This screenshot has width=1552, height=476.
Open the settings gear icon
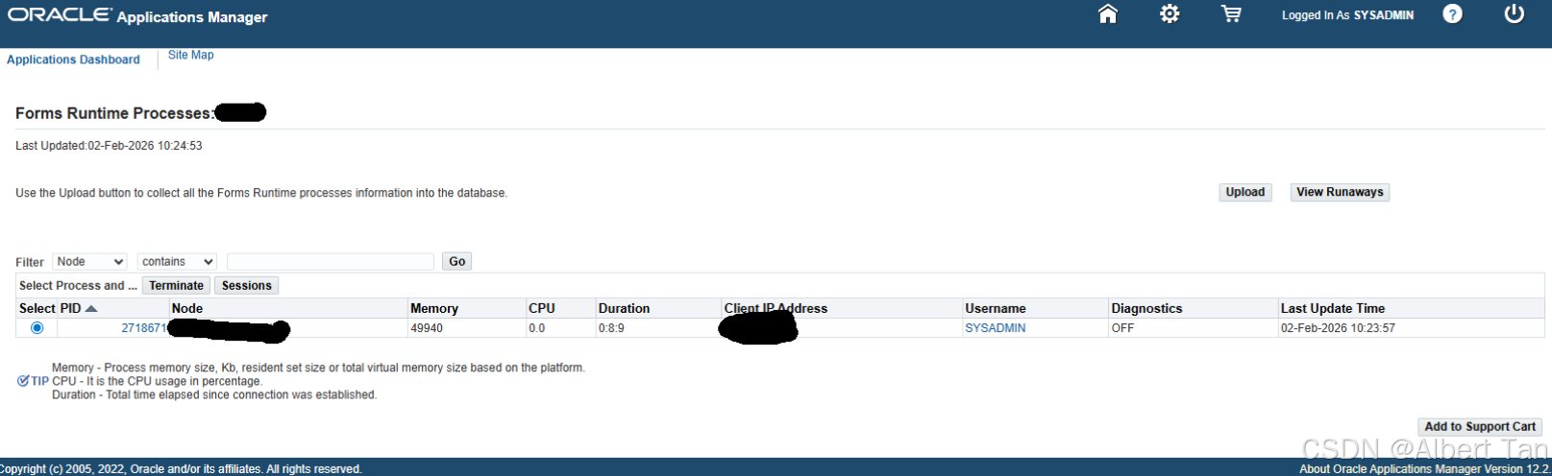[x=1170, y=13]
